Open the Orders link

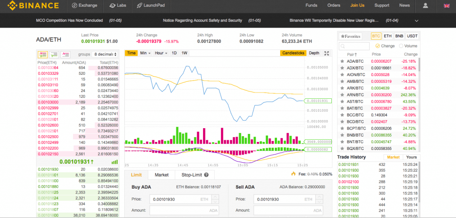coord(334,5)
